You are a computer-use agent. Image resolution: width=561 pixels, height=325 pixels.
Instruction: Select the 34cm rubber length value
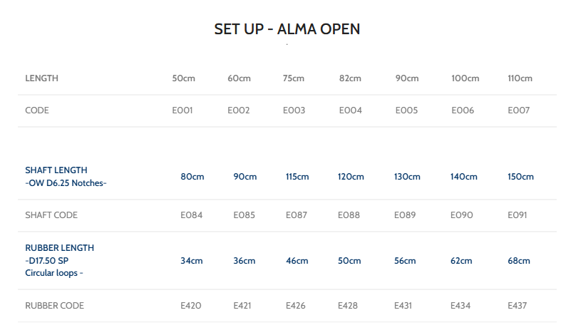point(192,261)
